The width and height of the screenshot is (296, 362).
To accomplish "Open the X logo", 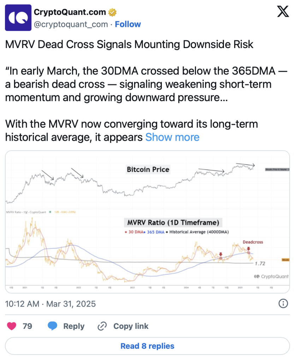I will (x=283, y=13).
